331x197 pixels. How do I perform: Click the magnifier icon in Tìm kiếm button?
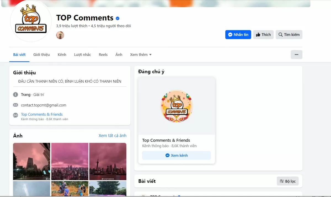point(281,35)
